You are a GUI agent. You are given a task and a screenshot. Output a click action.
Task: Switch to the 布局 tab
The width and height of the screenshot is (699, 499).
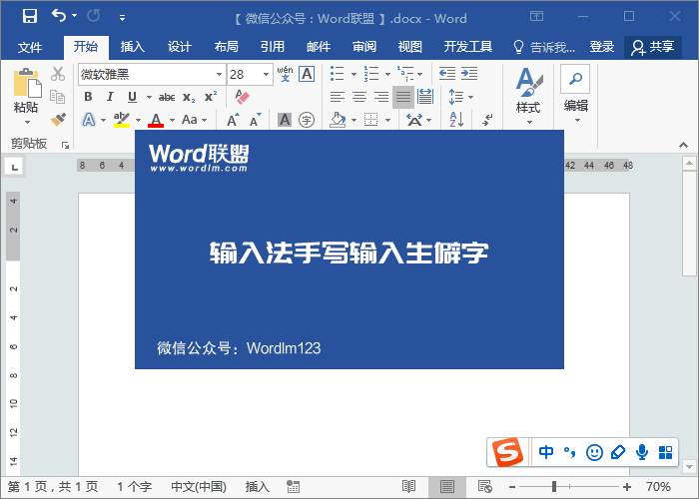[226, 47]
